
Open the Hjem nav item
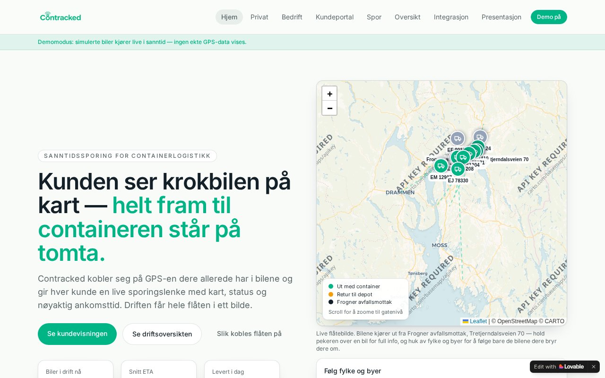[x=229, y=17]
